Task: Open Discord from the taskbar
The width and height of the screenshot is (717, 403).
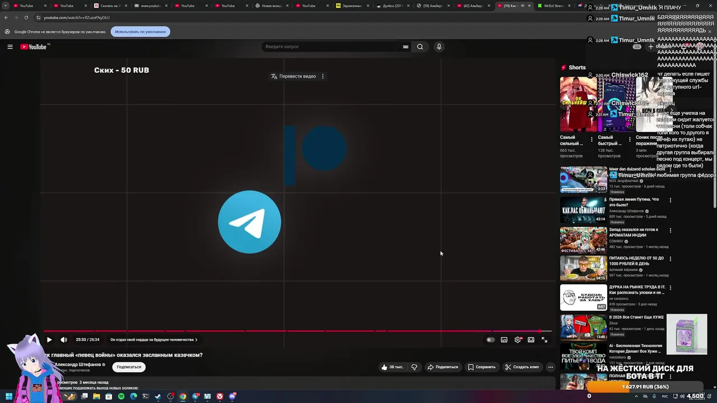Action: [232, 396]
